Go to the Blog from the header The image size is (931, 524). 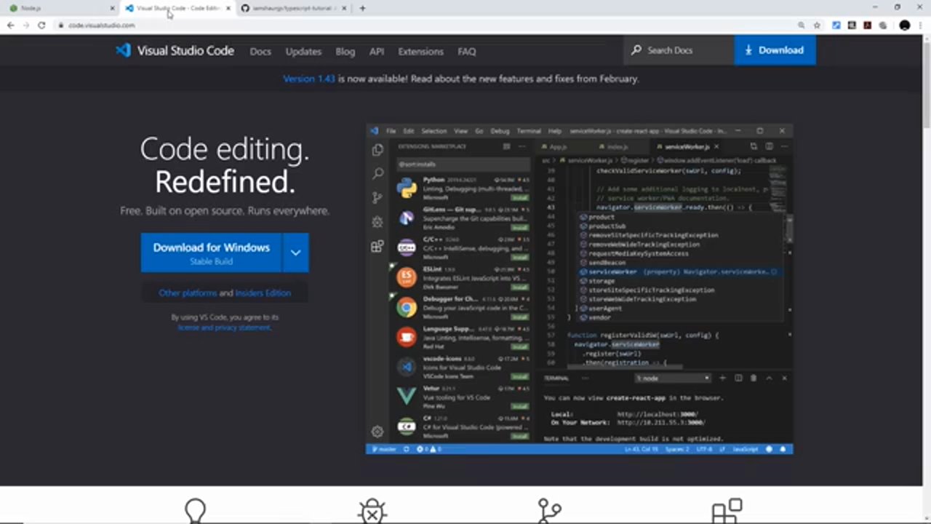click(345, 52)
